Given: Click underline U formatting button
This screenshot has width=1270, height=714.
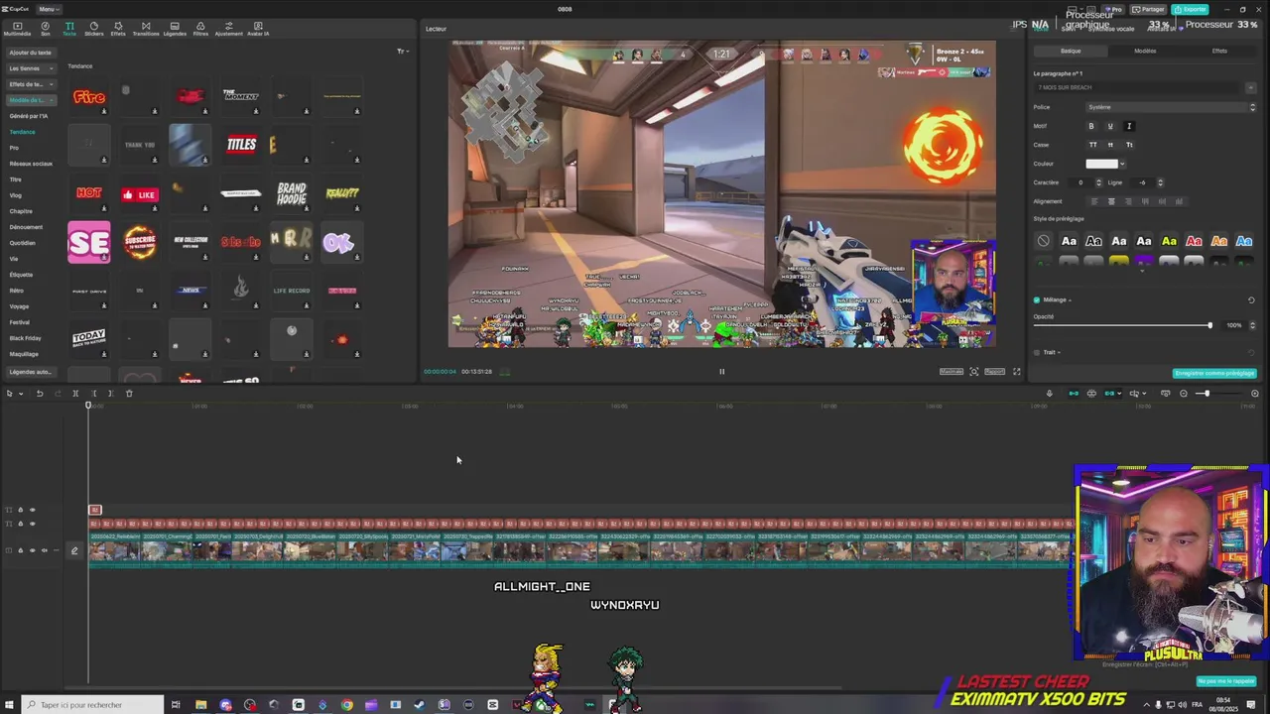Looking at the screenshot, I should pyautogui.click(x=1110, y=126).
